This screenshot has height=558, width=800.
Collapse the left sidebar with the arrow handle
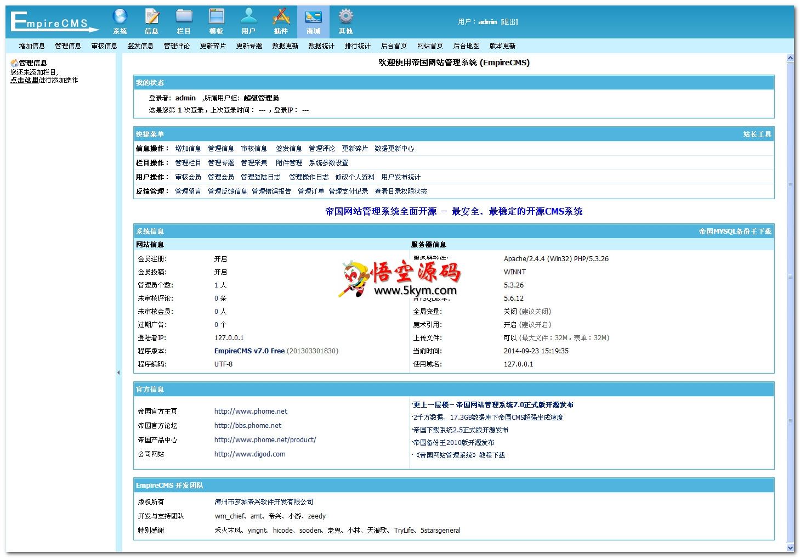[x=118, y=373]
